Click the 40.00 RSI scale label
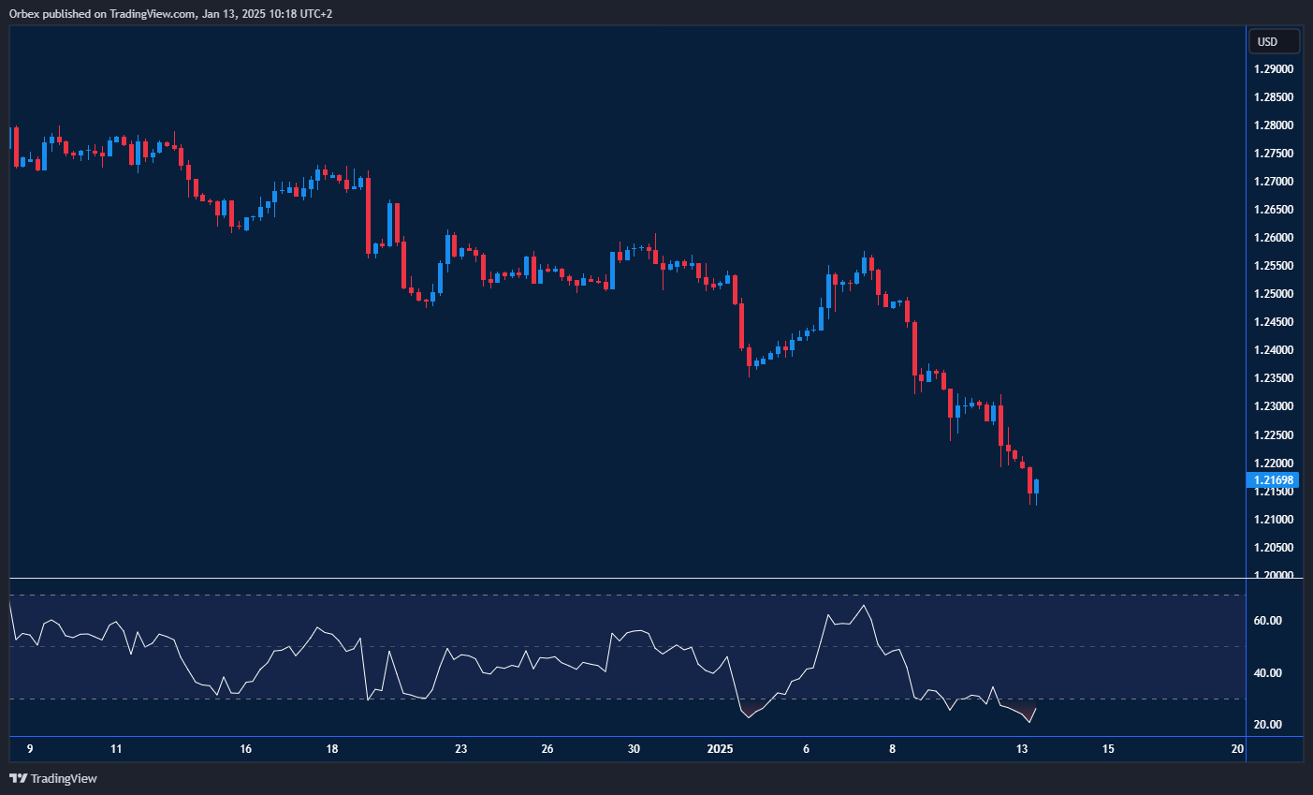The height and width of the screenshot is (795, 1313). click(1267, 673)
